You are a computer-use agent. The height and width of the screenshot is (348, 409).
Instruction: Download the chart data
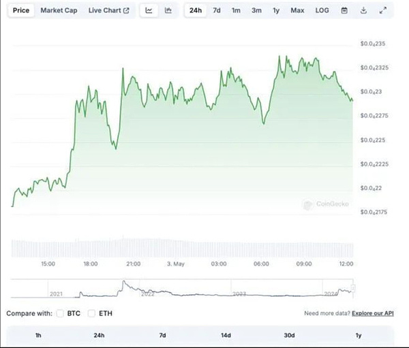pos(363,11)
